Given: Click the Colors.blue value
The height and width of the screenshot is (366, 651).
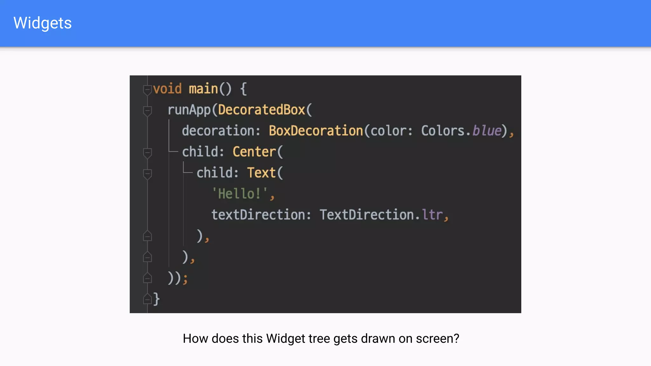Looking at the screenshot, I should (x=461, y=131).
